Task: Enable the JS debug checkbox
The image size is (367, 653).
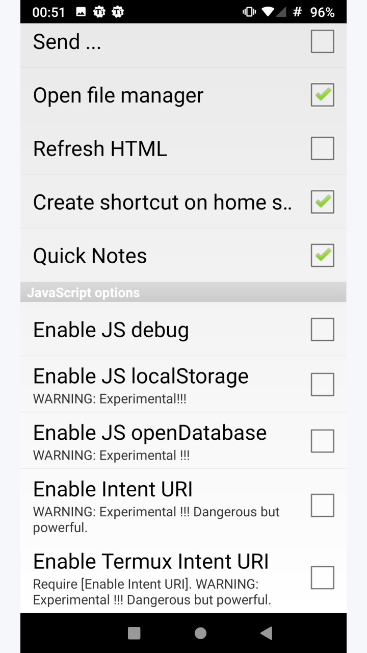Action: [323, 330]
